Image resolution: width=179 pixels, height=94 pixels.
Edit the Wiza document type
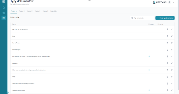171,77
